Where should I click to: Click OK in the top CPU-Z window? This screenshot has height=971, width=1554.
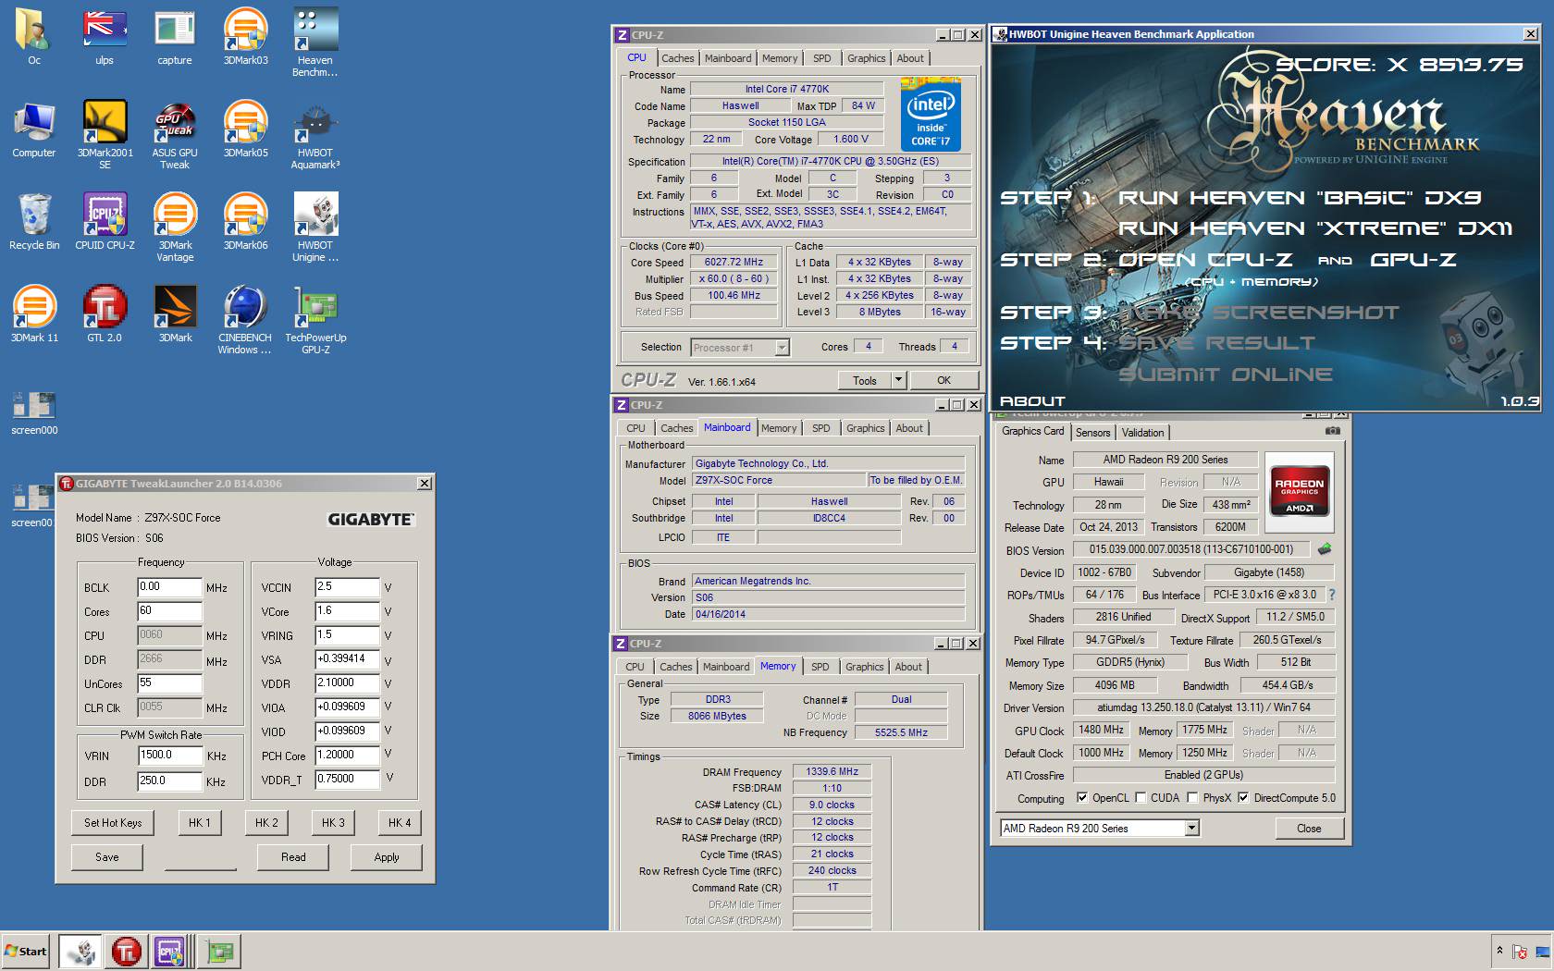[943, 380]
